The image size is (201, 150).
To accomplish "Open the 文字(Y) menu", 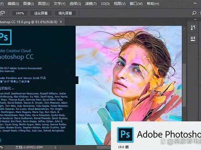I will tap(59, 4).
